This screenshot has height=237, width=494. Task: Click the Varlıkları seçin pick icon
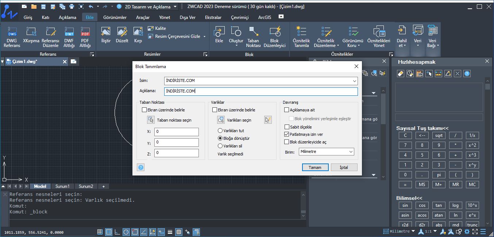[x=221, y=120]
